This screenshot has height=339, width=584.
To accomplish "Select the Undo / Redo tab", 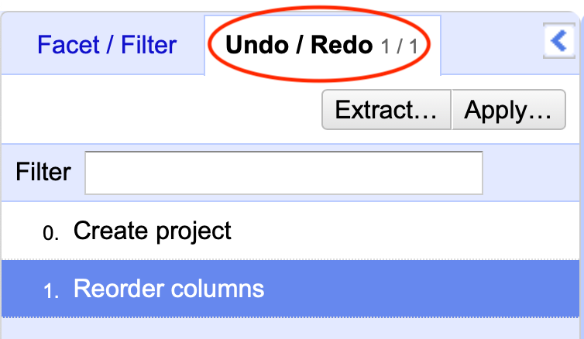I will coord(299,45).
